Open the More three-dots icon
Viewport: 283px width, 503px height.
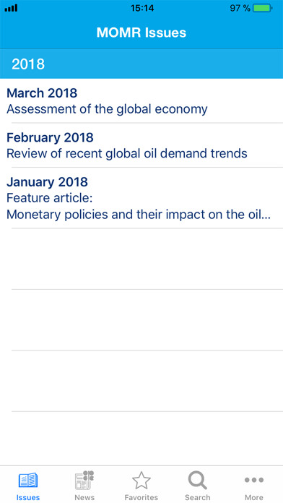pos(254,480)
